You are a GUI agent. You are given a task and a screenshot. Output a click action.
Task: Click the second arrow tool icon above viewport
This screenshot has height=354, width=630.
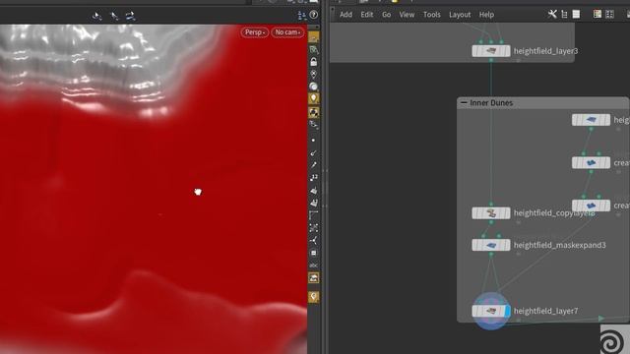[114, 16]
